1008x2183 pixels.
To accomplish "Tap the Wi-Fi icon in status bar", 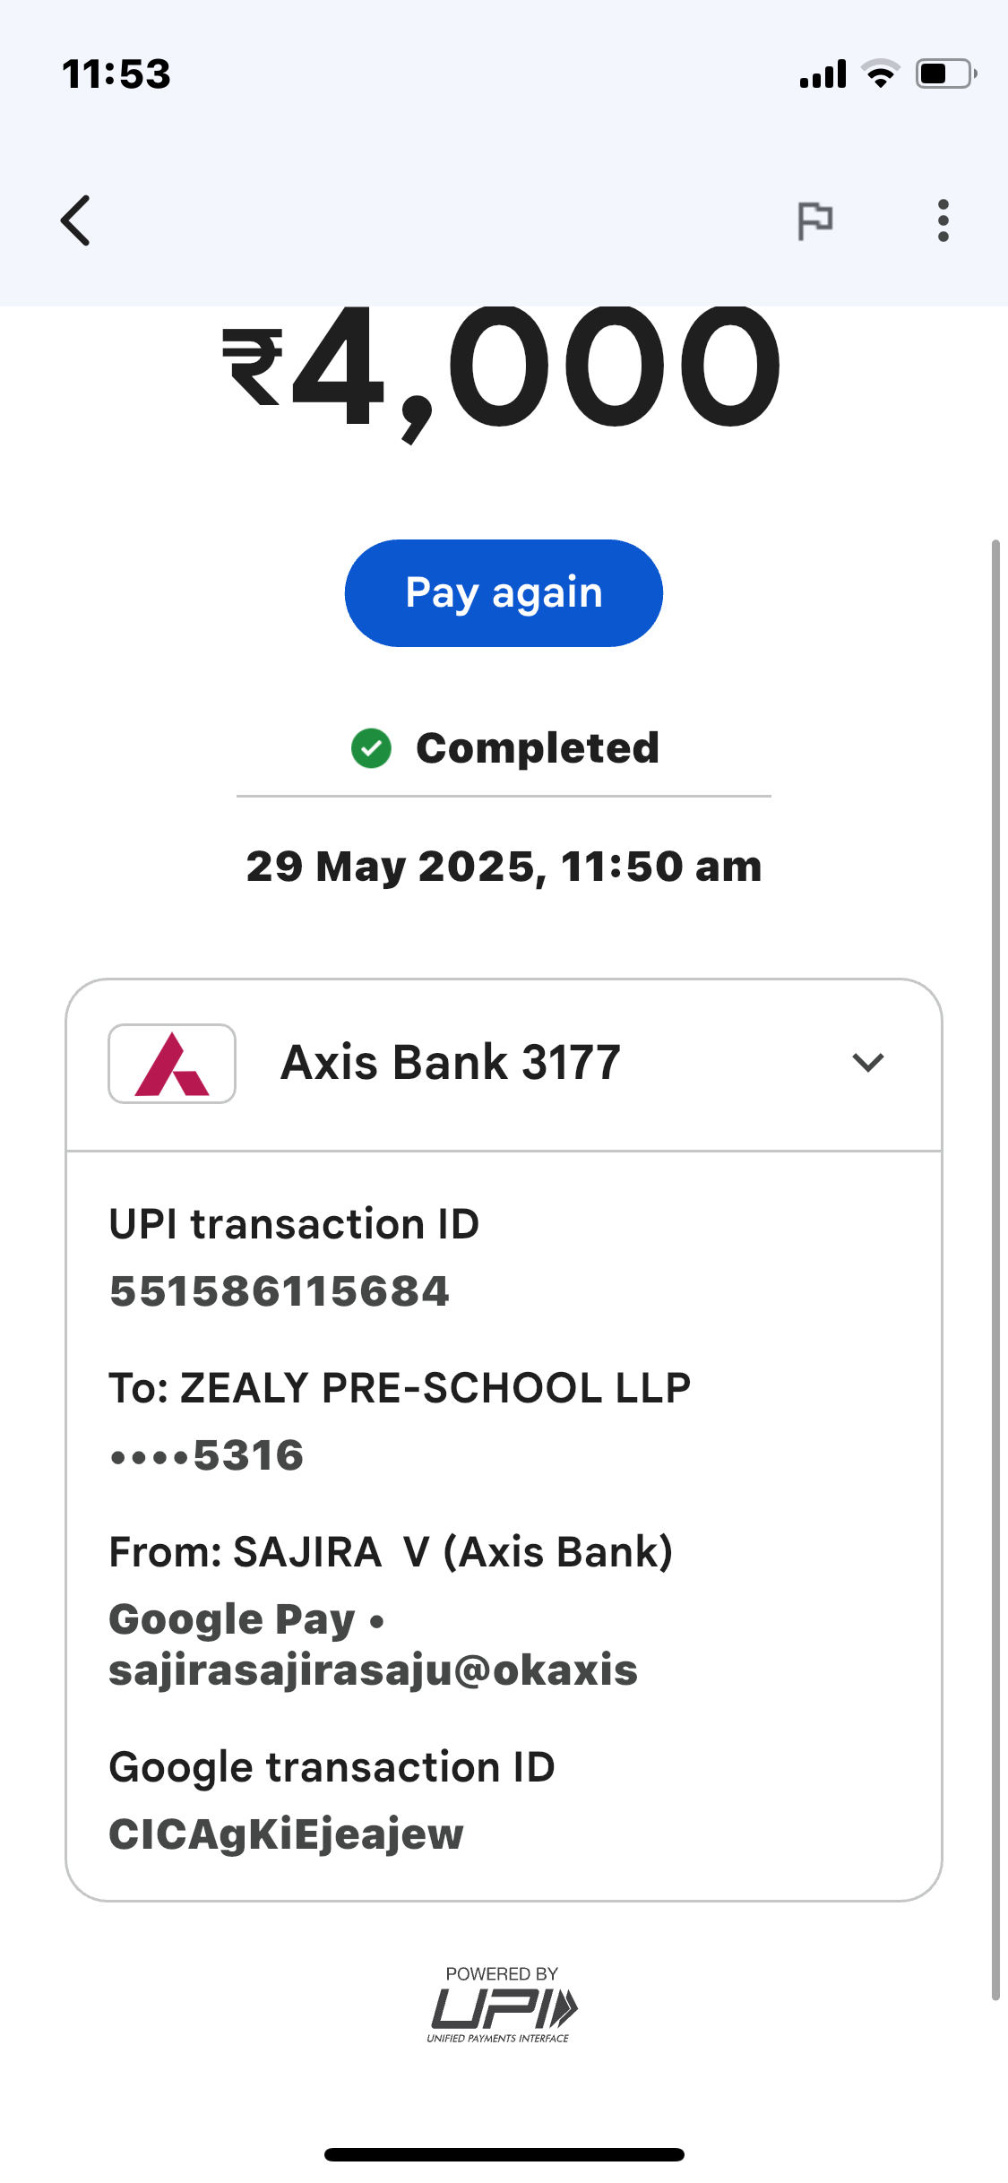I will (x=880, y=73).
